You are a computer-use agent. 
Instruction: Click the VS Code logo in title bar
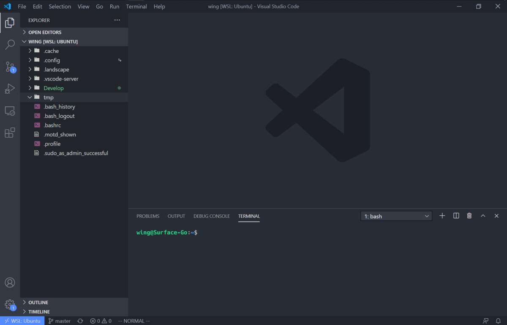[x=7, y=6]
